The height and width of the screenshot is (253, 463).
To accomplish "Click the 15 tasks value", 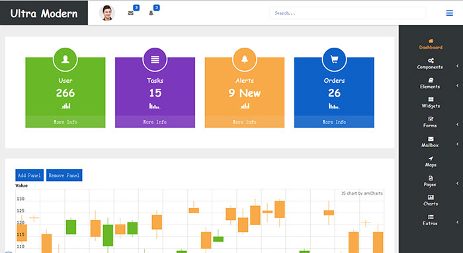I will point(155,93).
